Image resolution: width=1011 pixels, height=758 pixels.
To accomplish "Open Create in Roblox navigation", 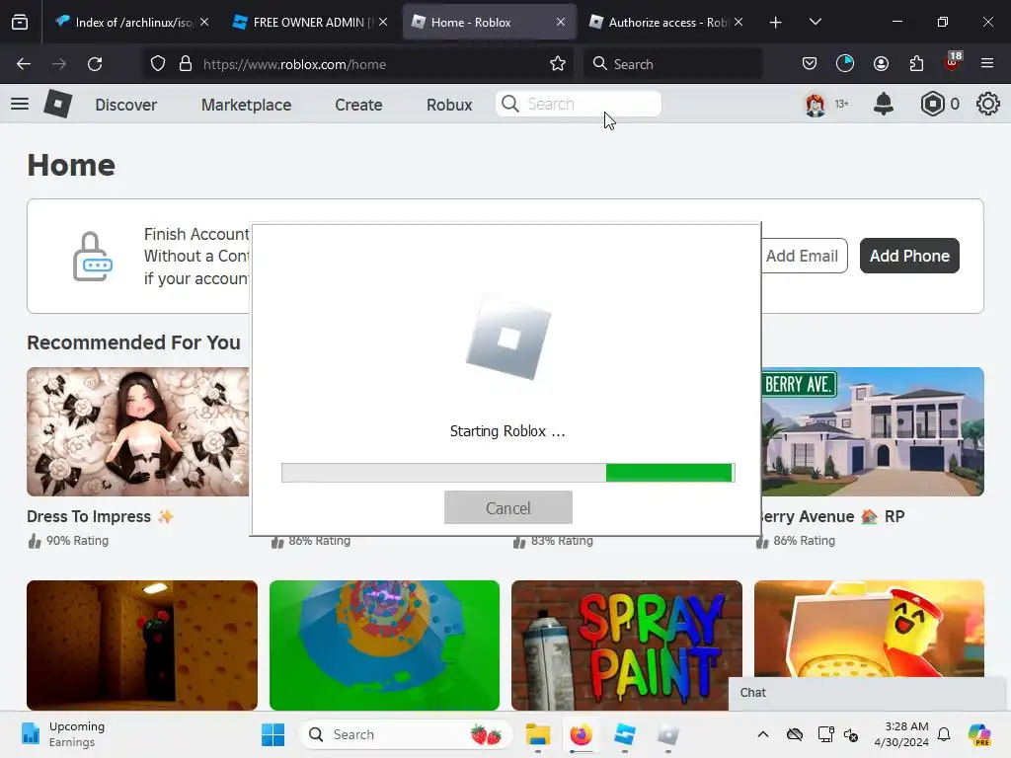I will (358, 105).
